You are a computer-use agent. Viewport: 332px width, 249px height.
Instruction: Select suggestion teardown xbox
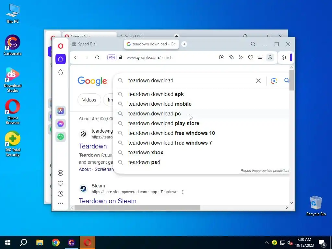click(x=201, y=153)
